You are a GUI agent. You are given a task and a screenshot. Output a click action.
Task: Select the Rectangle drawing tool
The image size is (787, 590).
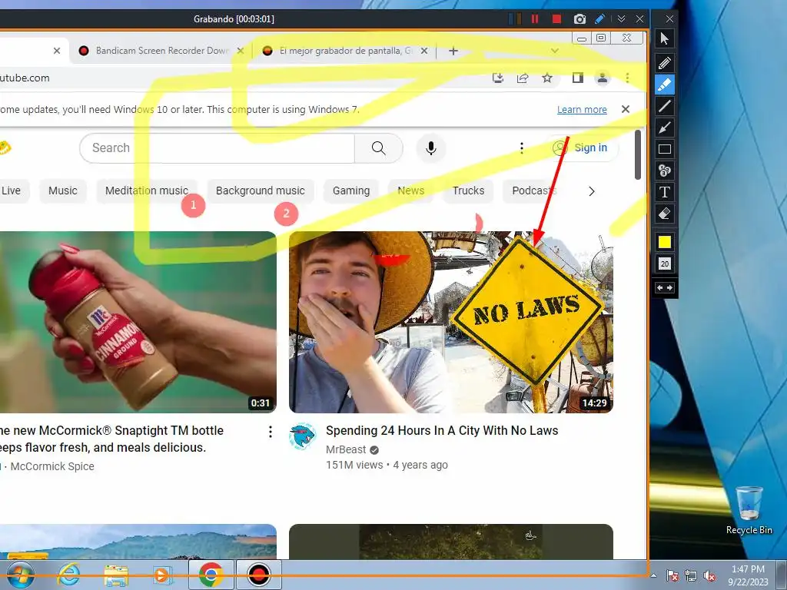(665, 149)
